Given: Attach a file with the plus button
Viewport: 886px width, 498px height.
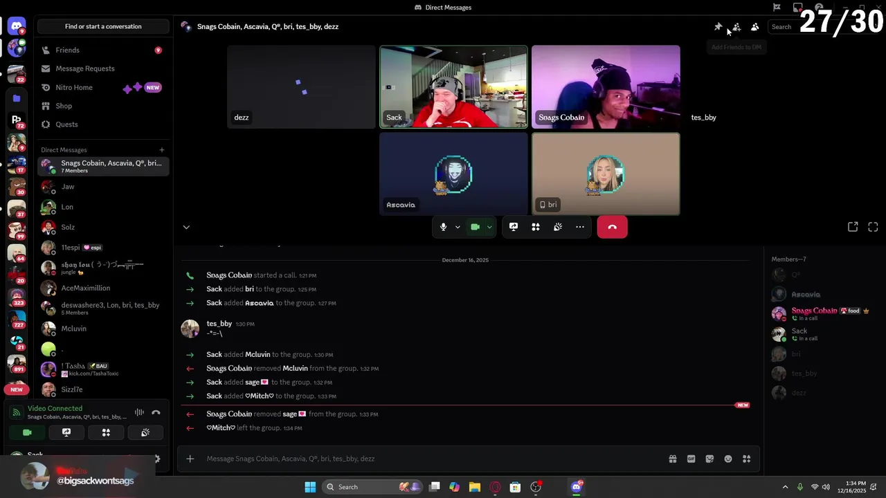Looking at the screenshot, I should pyautogui.click(x=190, y=459).
